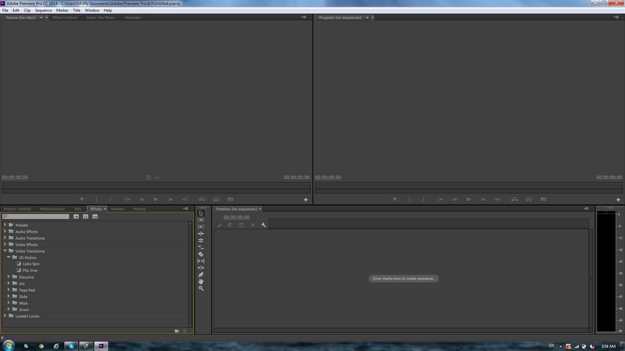Toggle Timeline Add Marker button
This screenshot has height=351, width=625.
click(253, 225)
